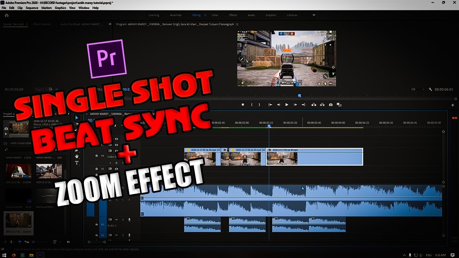Toggle V4 track output eye
This screenshot has width=459, height=258.
[x=116, y=151]
